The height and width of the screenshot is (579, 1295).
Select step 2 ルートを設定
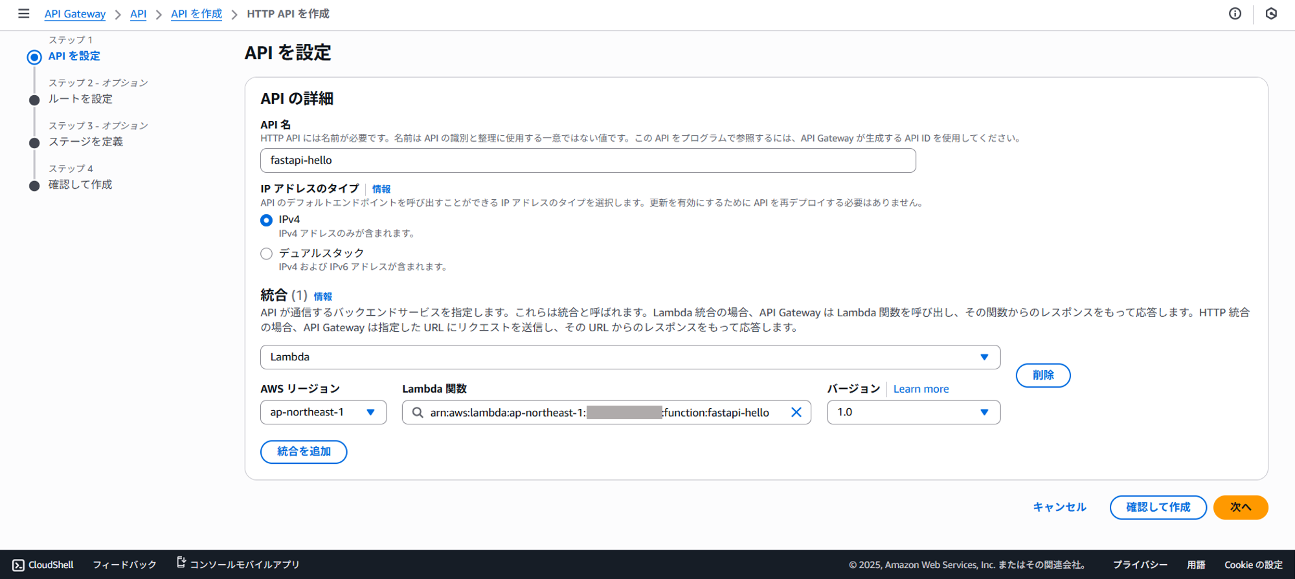point(80,99)
